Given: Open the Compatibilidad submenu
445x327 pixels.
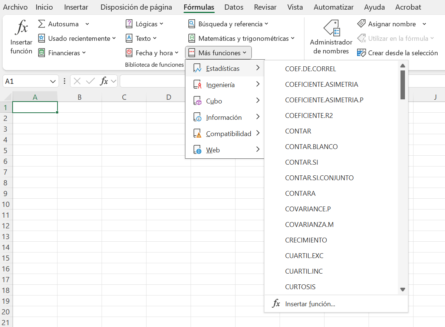Looking at the screenshot, I should click(x=225, y=134).
